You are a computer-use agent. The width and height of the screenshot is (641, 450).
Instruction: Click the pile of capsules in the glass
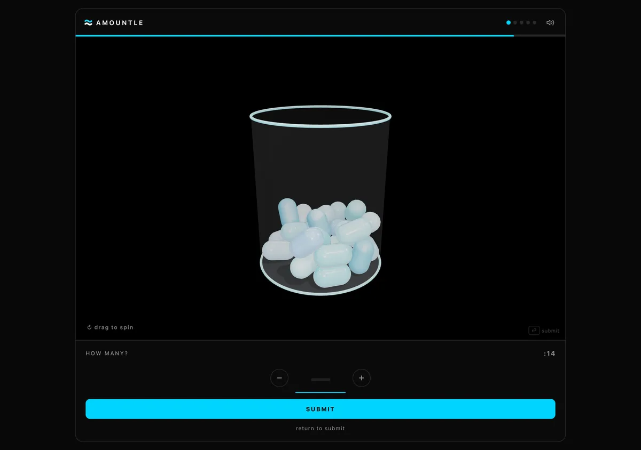coord(320,243)
